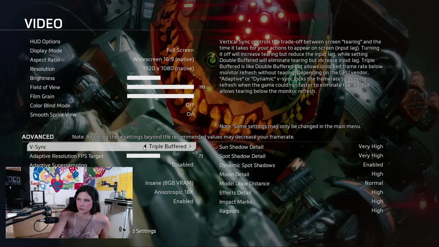Click the right arrow beside Triple Buffered

190,146
